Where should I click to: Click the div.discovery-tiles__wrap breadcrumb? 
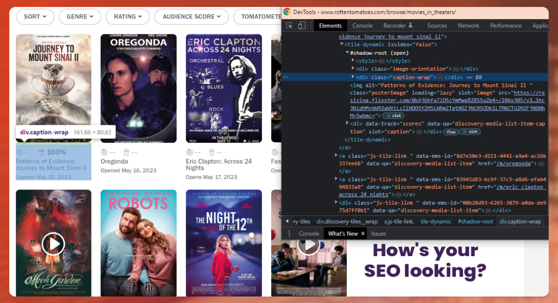(x=347, y=221)
